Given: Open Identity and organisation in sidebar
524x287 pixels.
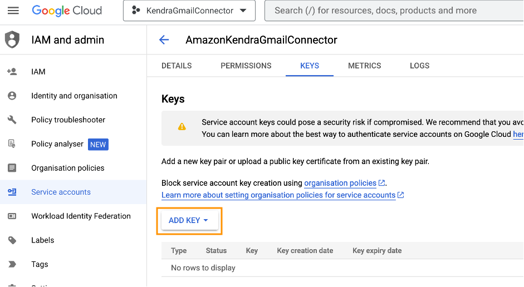Looking at the screenshot, I should click(x=74, y=96).
